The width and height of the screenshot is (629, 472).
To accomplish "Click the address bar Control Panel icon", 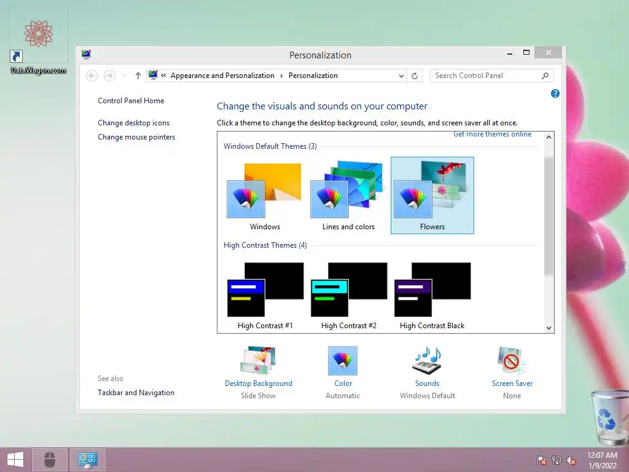I will tap(153, 75).
